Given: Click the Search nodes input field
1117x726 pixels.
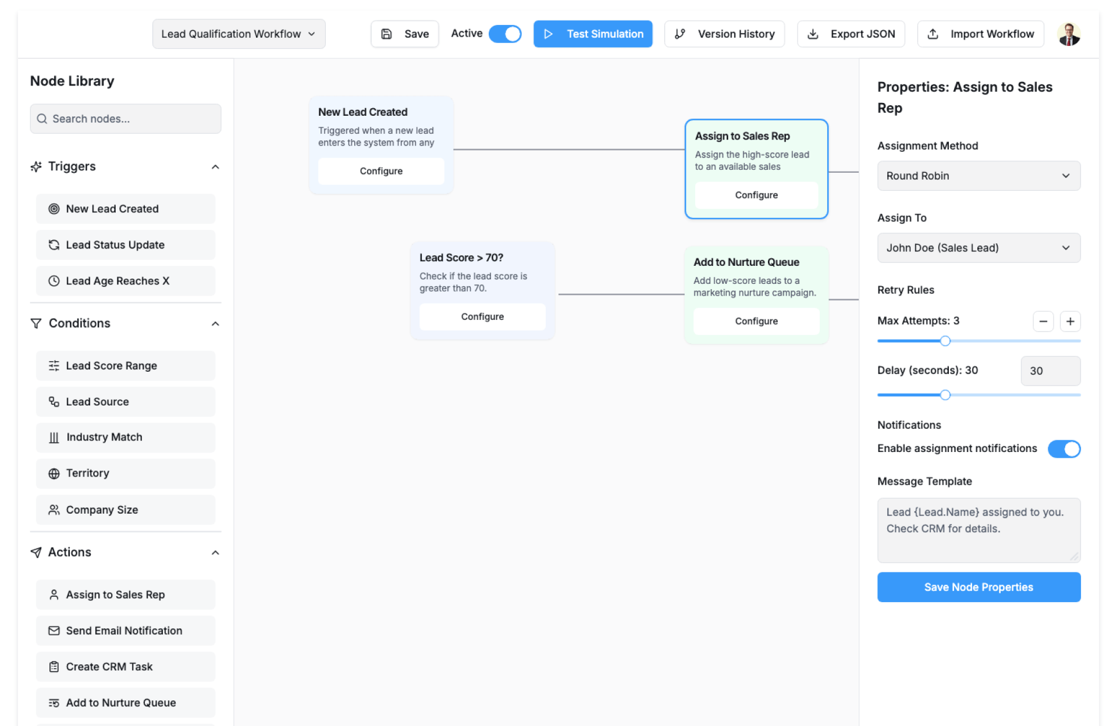Looking at the screenshot, I should (125, 119).
